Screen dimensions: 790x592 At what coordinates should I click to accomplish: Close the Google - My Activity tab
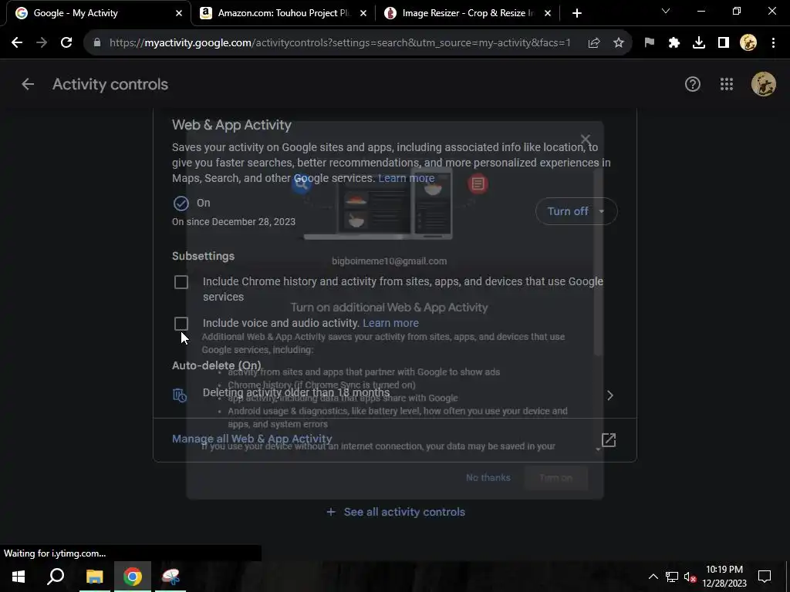(179, 13)
